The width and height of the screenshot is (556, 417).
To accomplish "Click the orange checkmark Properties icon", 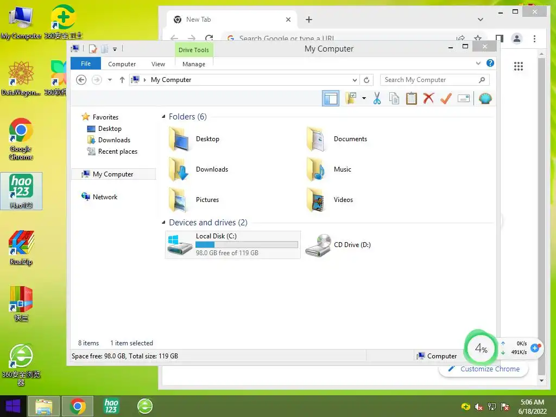I will click(446, 98).
